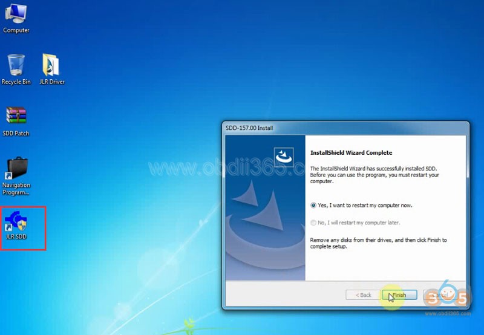
Task: Click the InstallShield logo in the banner
Action: [284, 157]
